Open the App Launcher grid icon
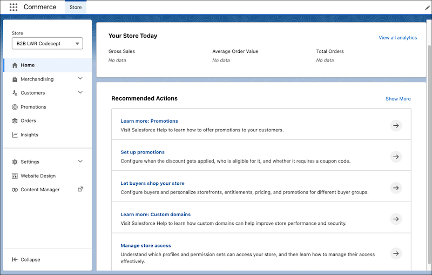Image resolution: width=432 pixels, height=275 pixels. coord(13,7)
